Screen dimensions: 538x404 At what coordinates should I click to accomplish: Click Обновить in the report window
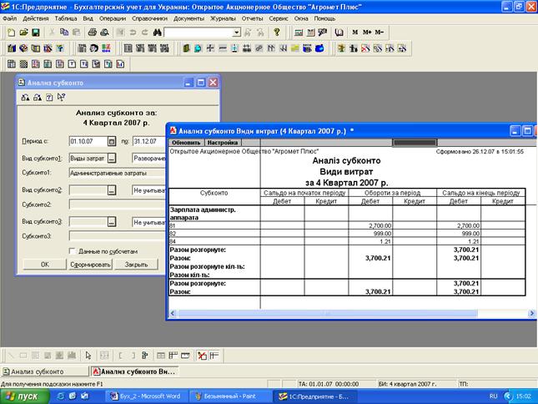point(186,143)
